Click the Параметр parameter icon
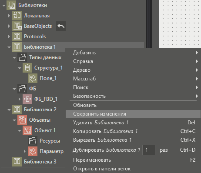This screenshot has height=173, width=201. pyautogui.click(x=33, y=151)
